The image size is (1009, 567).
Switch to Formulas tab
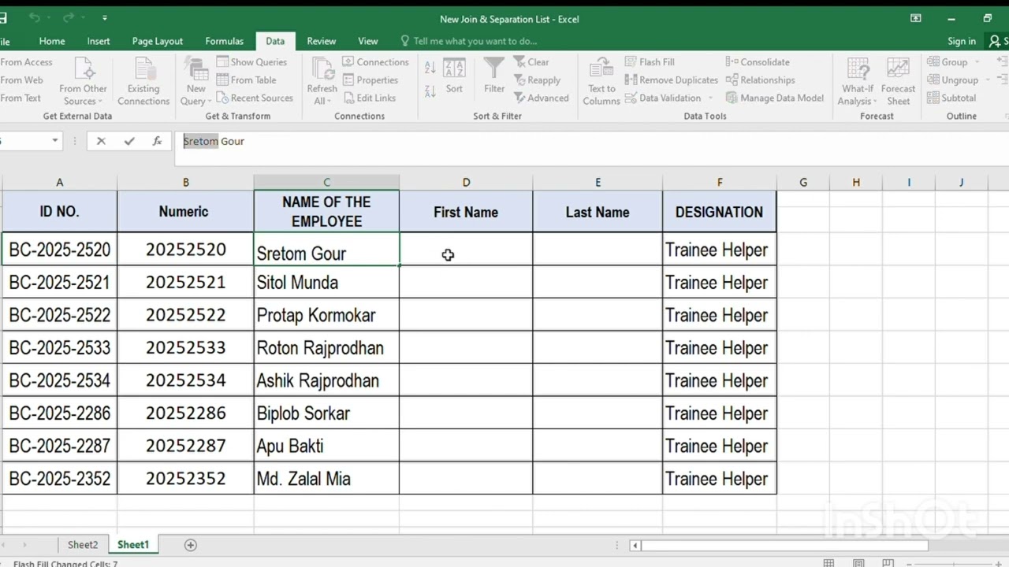click(x=225, y=41)
